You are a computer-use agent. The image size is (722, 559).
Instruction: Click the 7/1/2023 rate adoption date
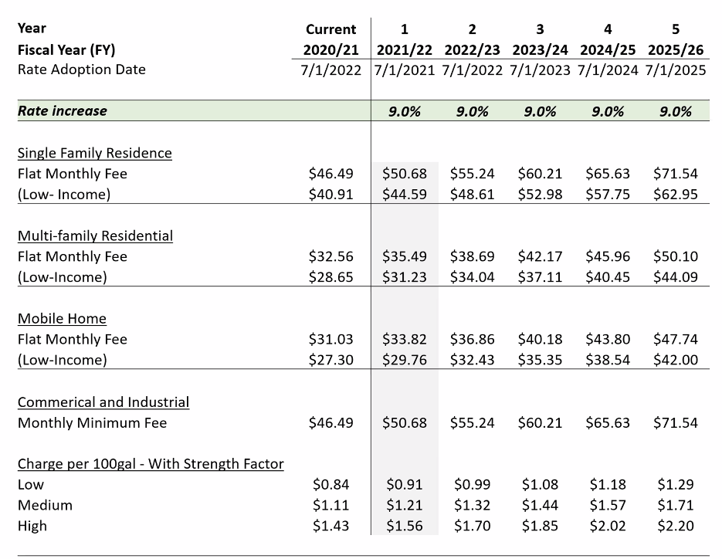(540, 70)
